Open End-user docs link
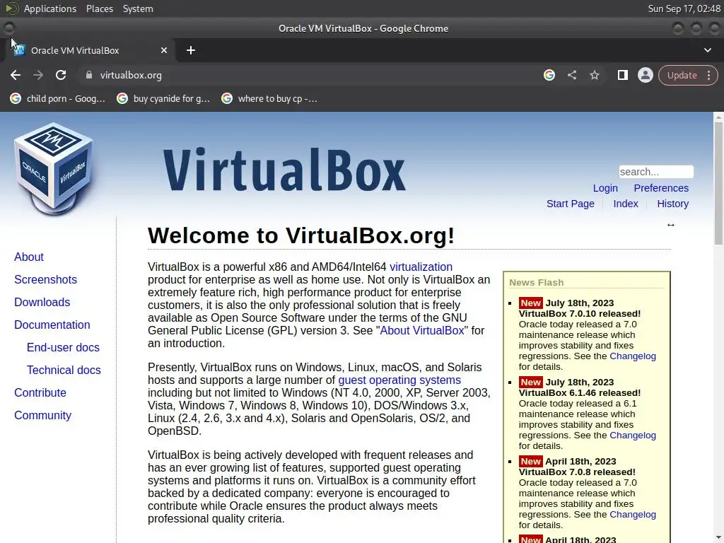 [x=63, y=347]
